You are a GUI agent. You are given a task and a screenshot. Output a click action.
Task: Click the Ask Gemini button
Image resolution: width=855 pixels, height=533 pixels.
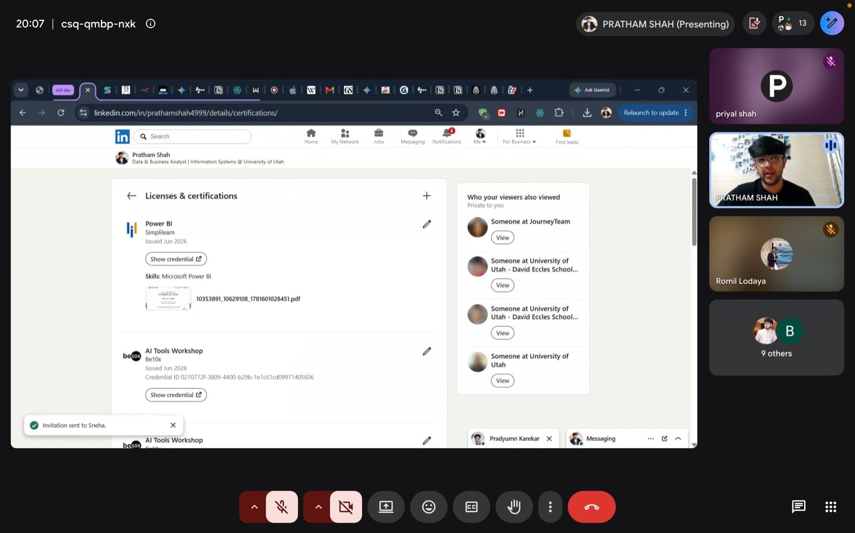pyautogui.click(x=593, y=90)
